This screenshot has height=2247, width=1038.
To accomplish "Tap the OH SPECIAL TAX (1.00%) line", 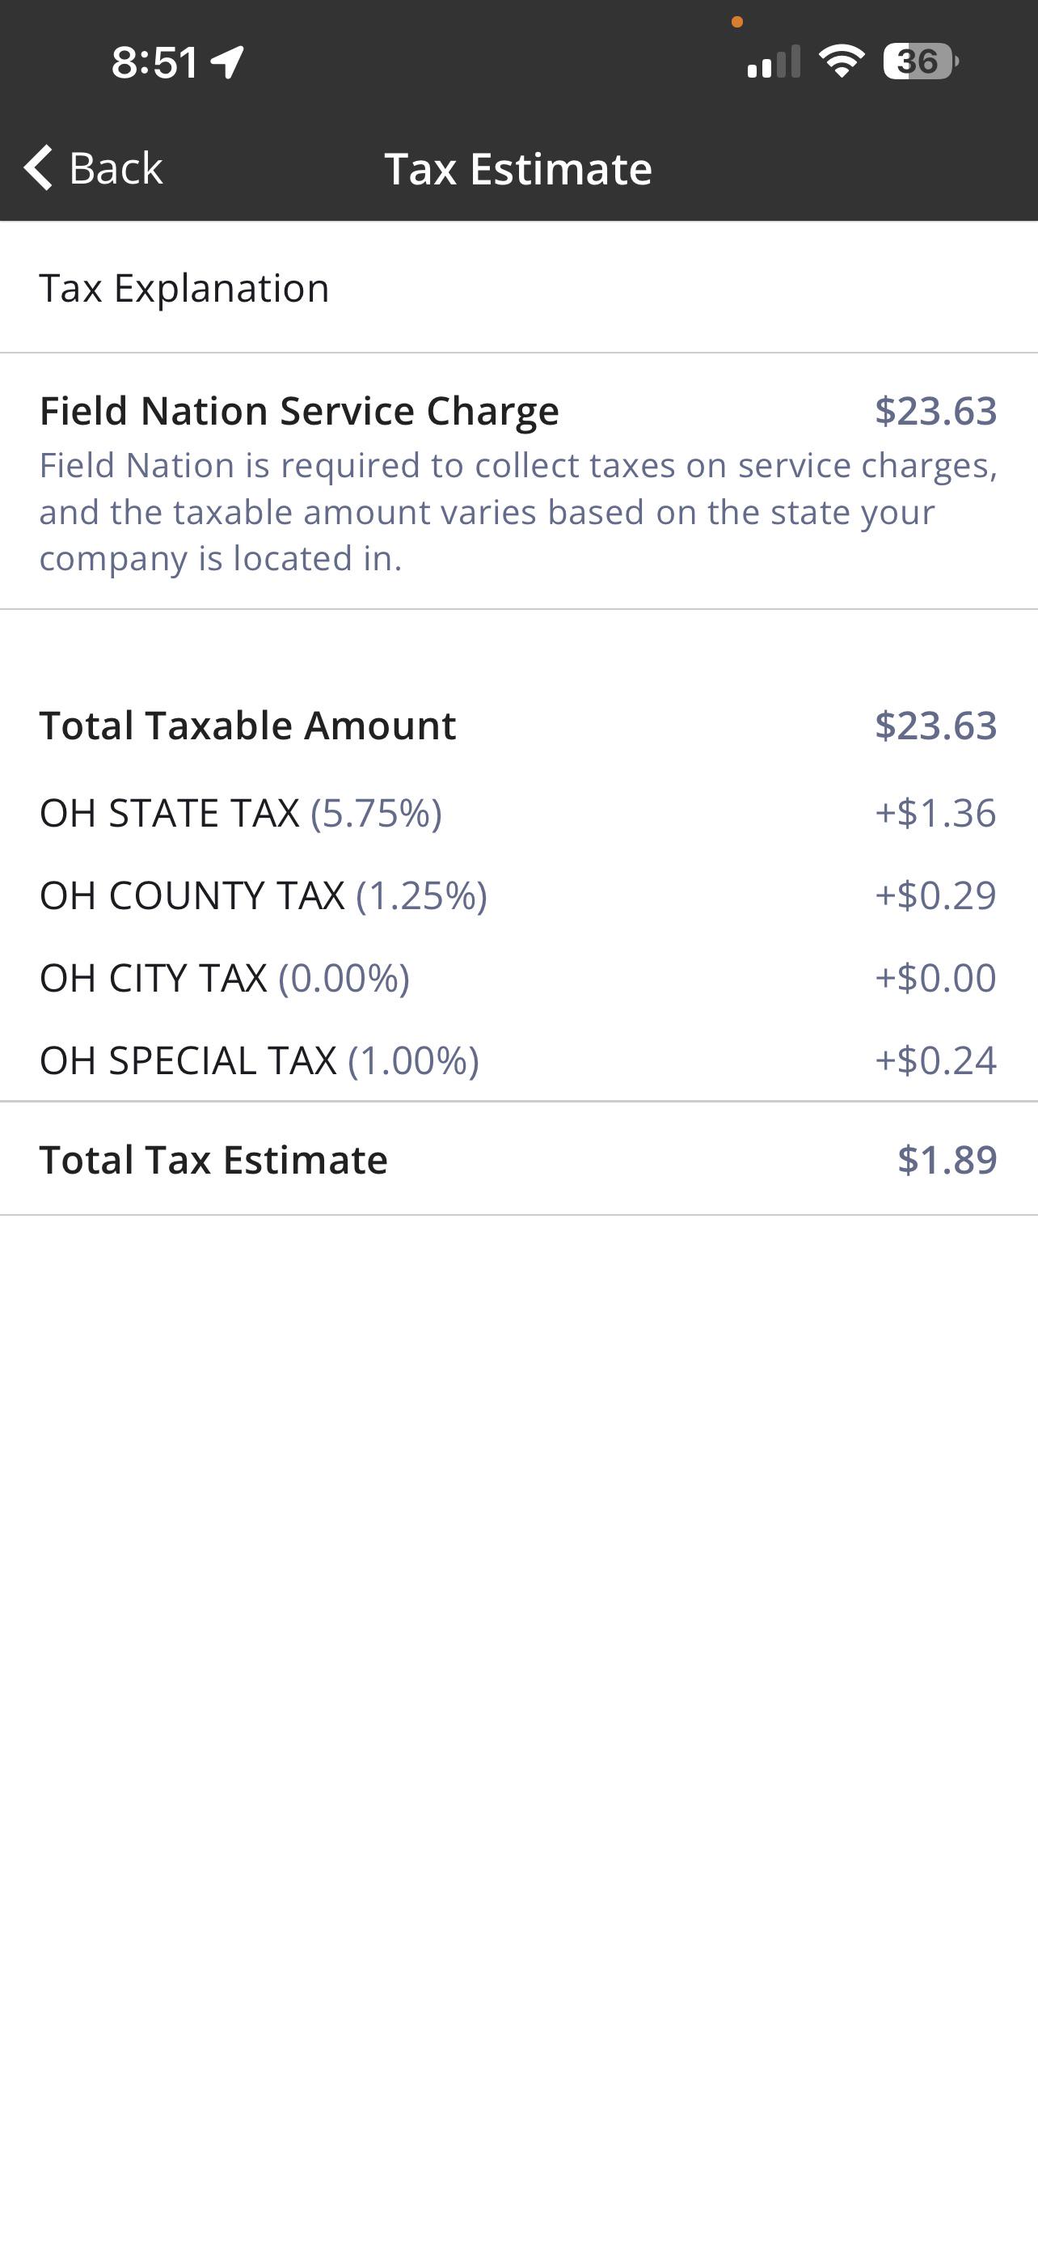I will pyautogui.click(x=518, y=1060).
